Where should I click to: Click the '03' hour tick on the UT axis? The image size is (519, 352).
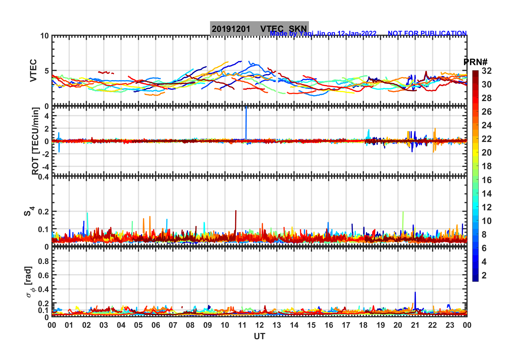(x=104, y=325)
